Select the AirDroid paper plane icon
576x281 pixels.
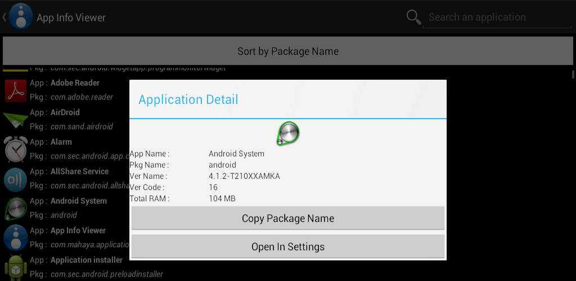coord(15,119)
